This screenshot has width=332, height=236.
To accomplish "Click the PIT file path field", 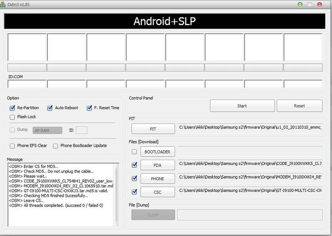I will point(250,128).
